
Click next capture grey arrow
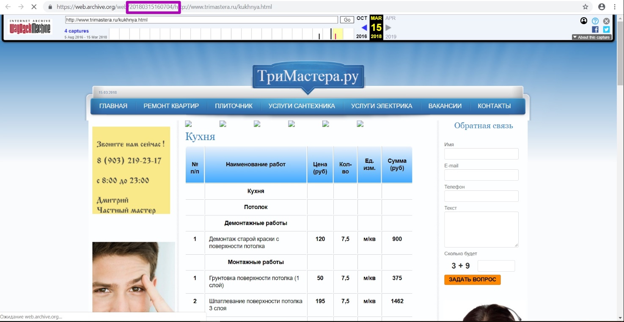(x=388, y=28)
